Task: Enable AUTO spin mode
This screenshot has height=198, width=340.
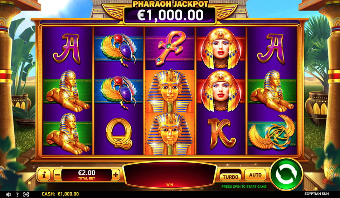Action: point(255,175)
